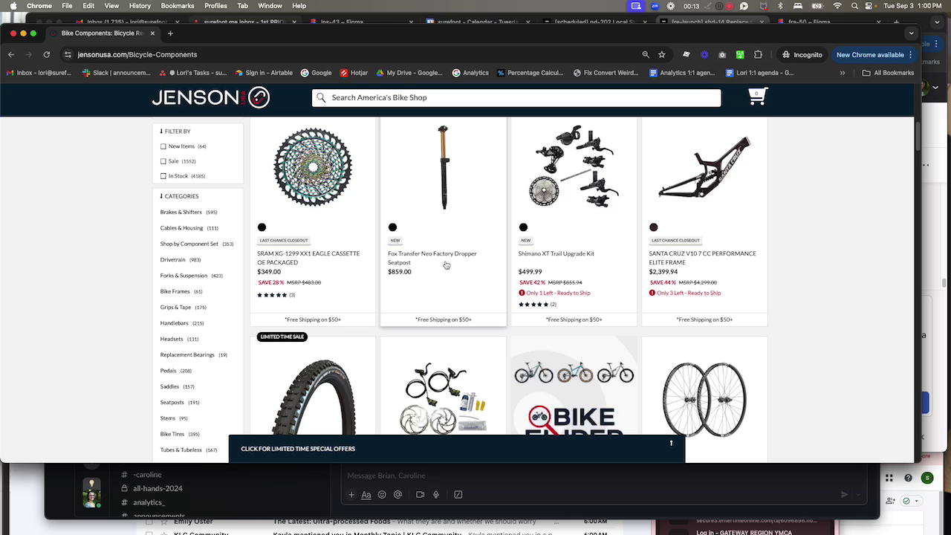Open the Chrome Edit menu

click(x=88, y=6)
